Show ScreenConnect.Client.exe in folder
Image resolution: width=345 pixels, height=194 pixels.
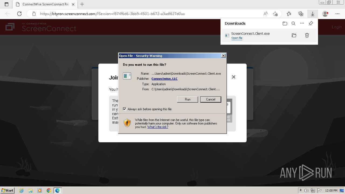pyautogui.click(x=294, y=35)
